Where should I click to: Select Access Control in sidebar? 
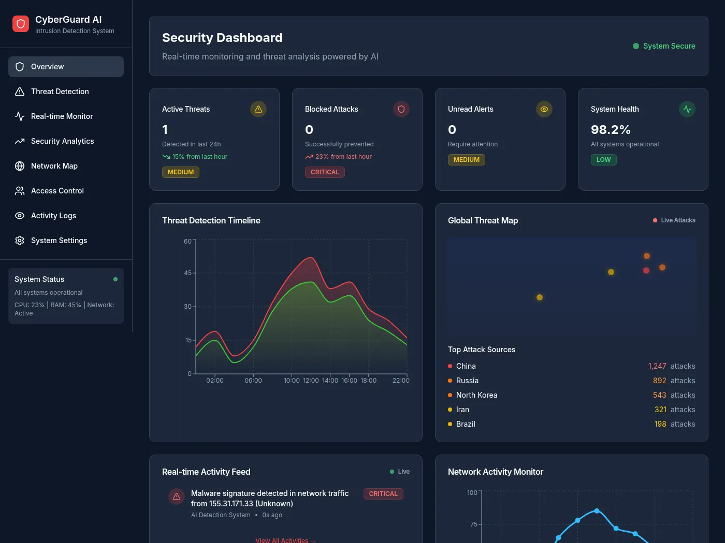tap(66, 191)
